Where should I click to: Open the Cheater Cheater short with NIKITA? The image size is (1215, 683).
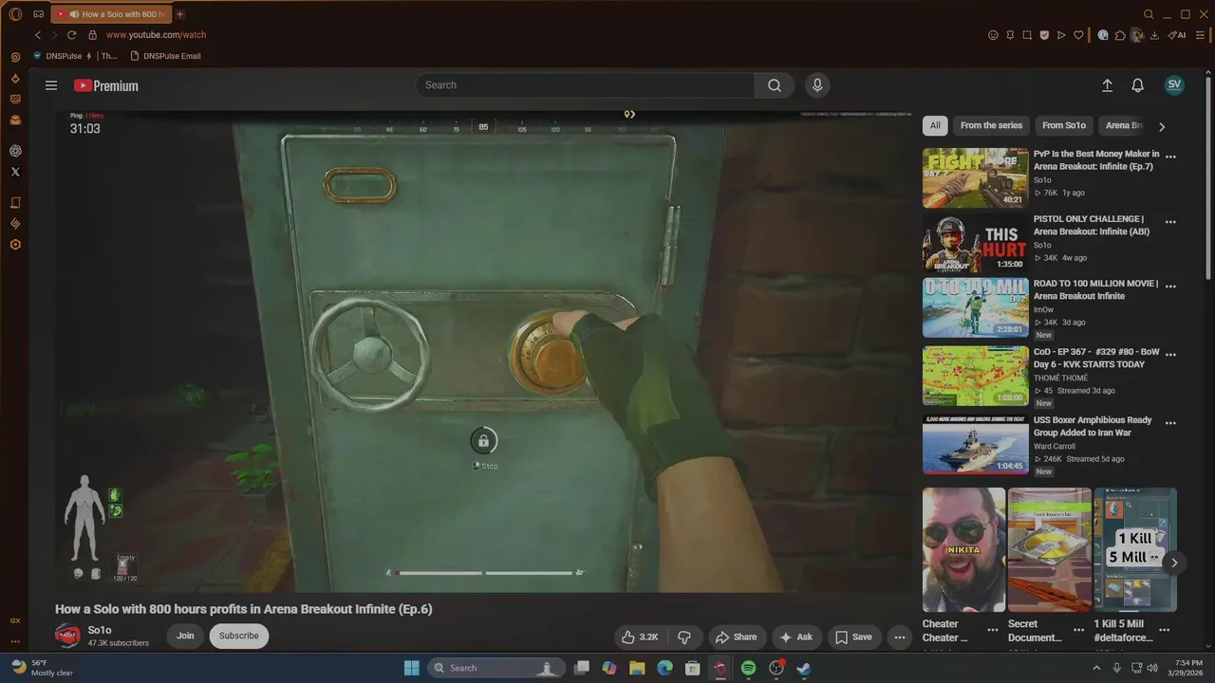pyautogui.click(x=963, y=550)
